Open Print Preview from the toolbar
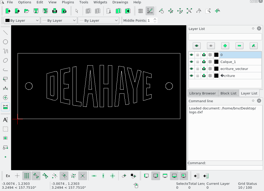Viewport: 264px width, 191px height. pos(64,11)
